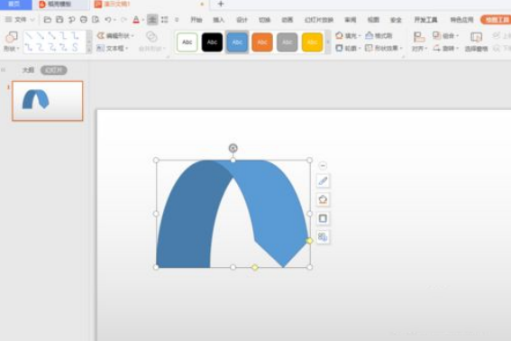The image size is (511, 341).
Task: Open the 视图 View ribbon tab
Action: point(373,20)
